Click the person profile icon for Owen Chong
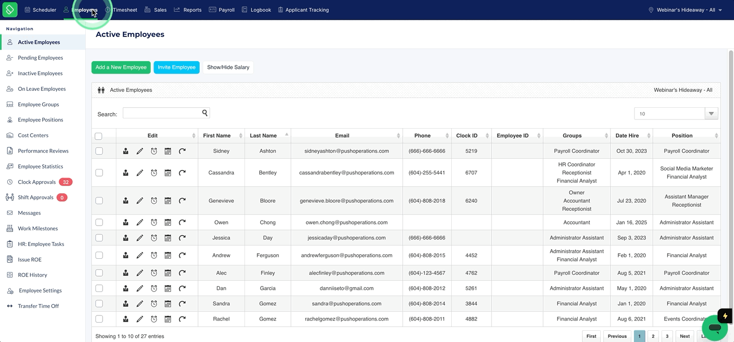Image resolution: width=734 pixels, height=342 pixels. 126,223
